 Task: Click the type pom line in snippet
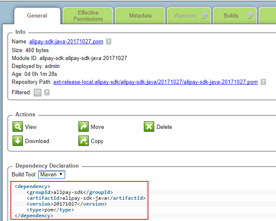[x=50, y=210]
